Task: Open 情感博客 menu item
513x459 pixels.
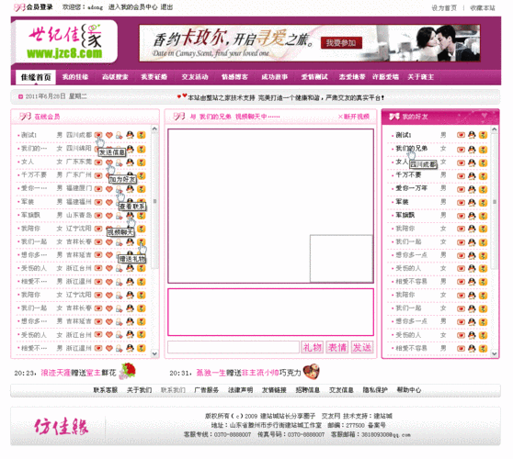Action: coord(234,77)
